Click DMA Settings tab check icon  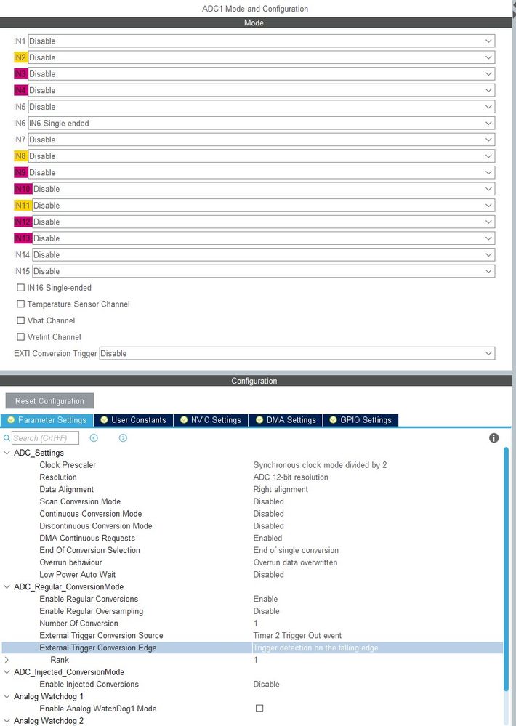click(x=259, y=419)
